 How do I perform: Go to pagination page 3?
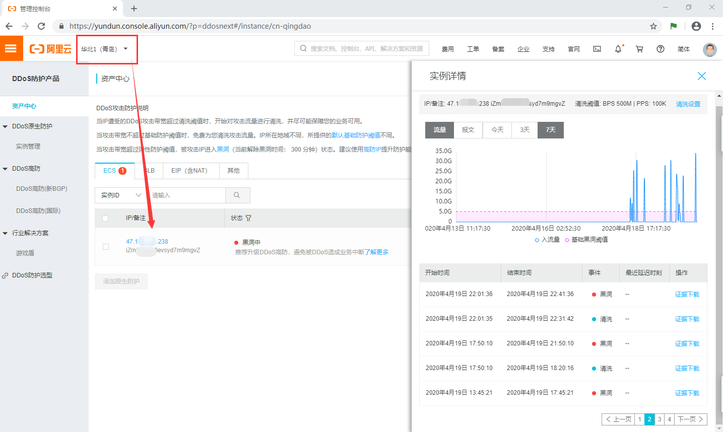coord(660,419)
